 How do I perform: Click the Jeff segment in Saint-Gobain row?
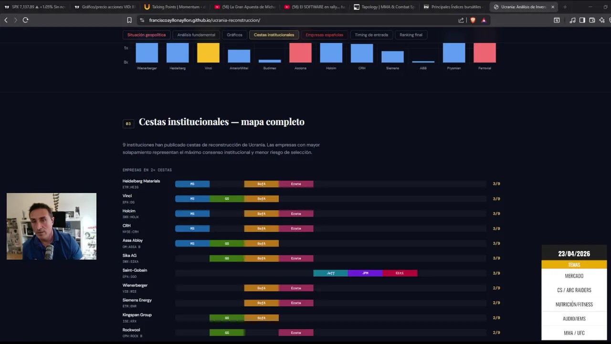(331, 273)
